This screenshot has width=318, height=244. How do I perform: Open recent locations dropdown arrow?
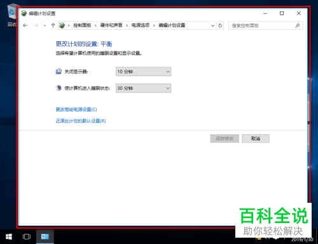coord(45,26)
